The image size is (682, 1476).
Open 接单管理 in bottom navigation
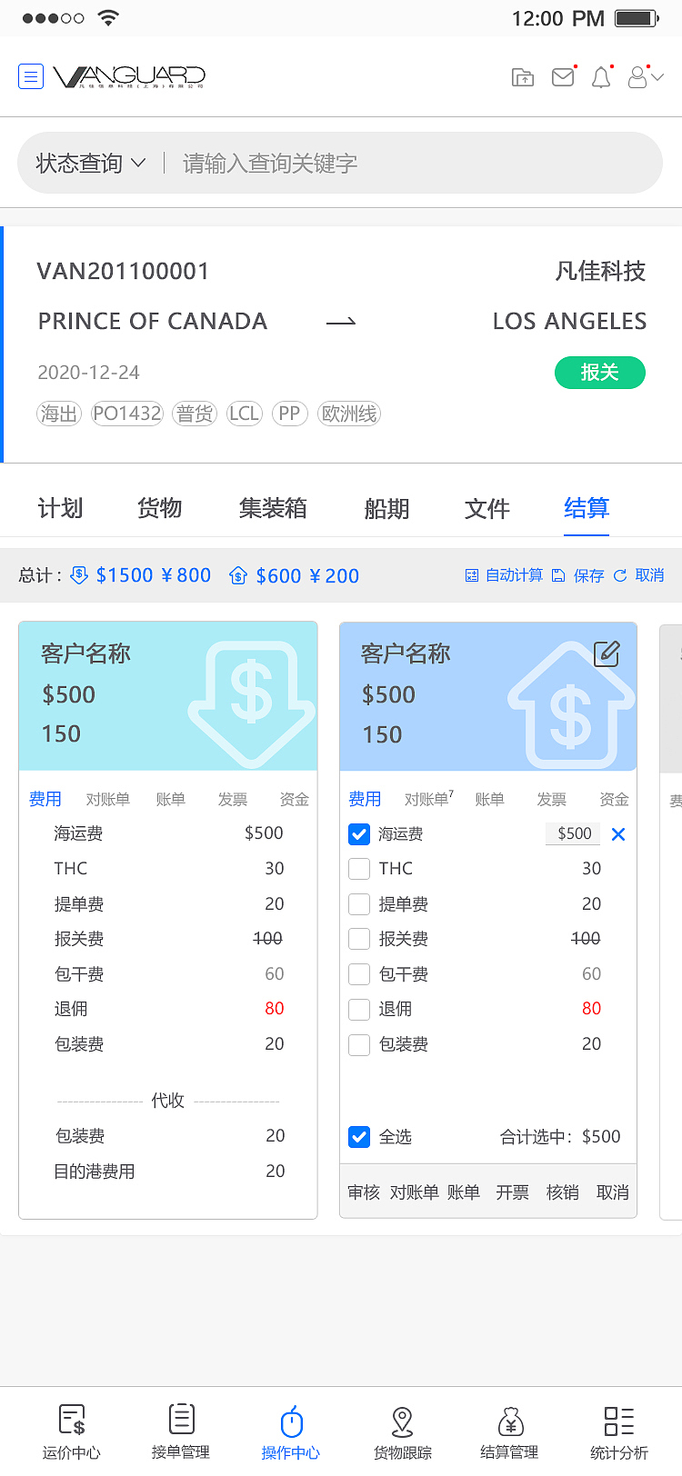[181, 1432]
